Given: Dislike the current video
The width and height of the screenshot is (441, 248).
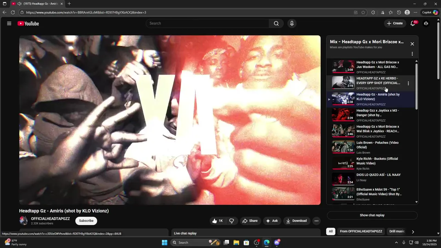Looking at the screenshot, I should [232, 221].
